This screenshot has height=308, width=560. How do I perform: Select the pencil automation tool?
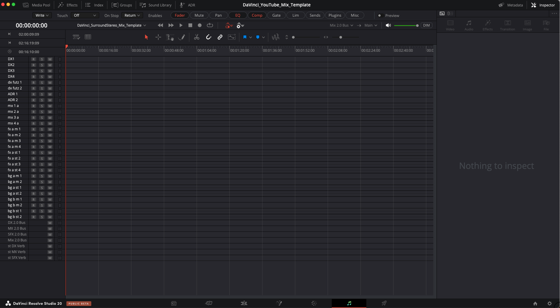pyautogui.click(x=182, y=37)
